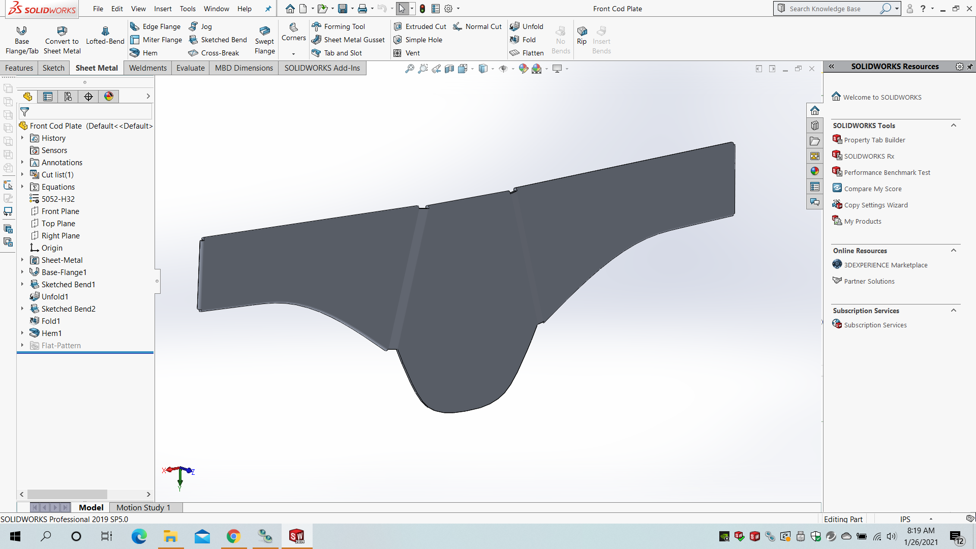Screen dimensions: 976x549
Task: Select the Sheet Metal Gusset tool
Action: pyautogui.click(x=348, y=40)
